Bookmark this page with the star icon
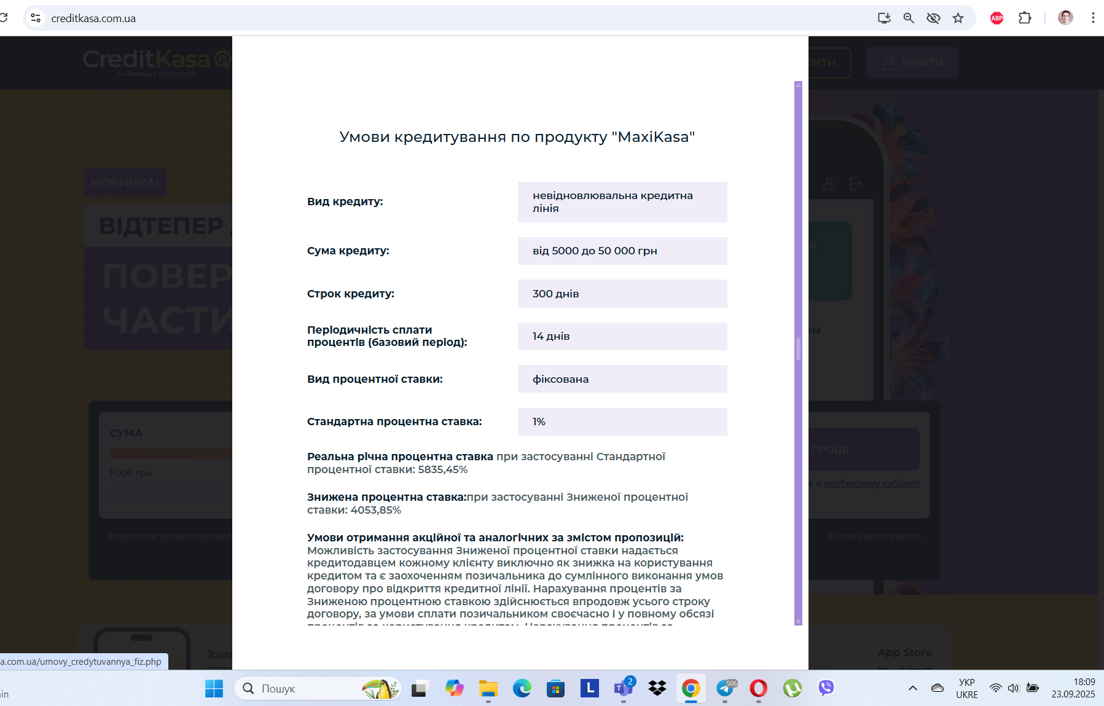1104x706 pixels. [x=958, y=18]
